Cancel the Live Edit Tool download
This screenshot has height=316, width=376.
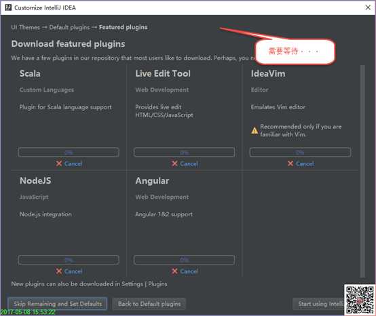[189, 164]
